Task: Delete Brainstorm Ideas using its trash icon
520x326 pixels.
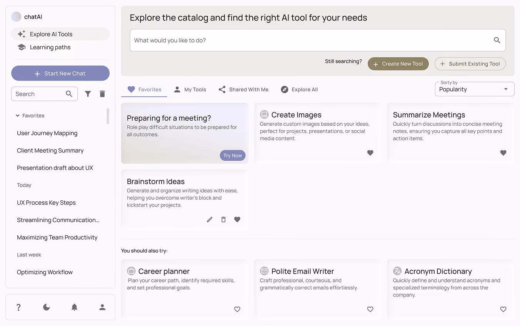Action: 223,219
